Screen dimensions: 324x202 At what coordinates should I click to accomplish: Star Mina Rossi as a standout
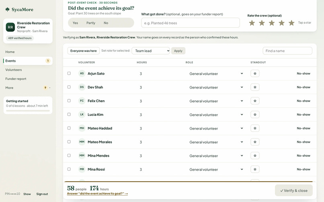255,169
